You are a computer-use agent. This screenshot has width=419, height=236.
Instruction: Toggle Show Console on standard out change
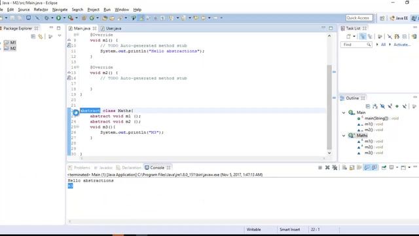(x=367, y=168)
